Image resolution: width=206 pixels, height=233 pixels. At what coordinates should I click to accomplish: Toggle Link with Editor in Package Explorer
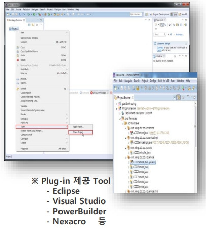pos(33,25)
